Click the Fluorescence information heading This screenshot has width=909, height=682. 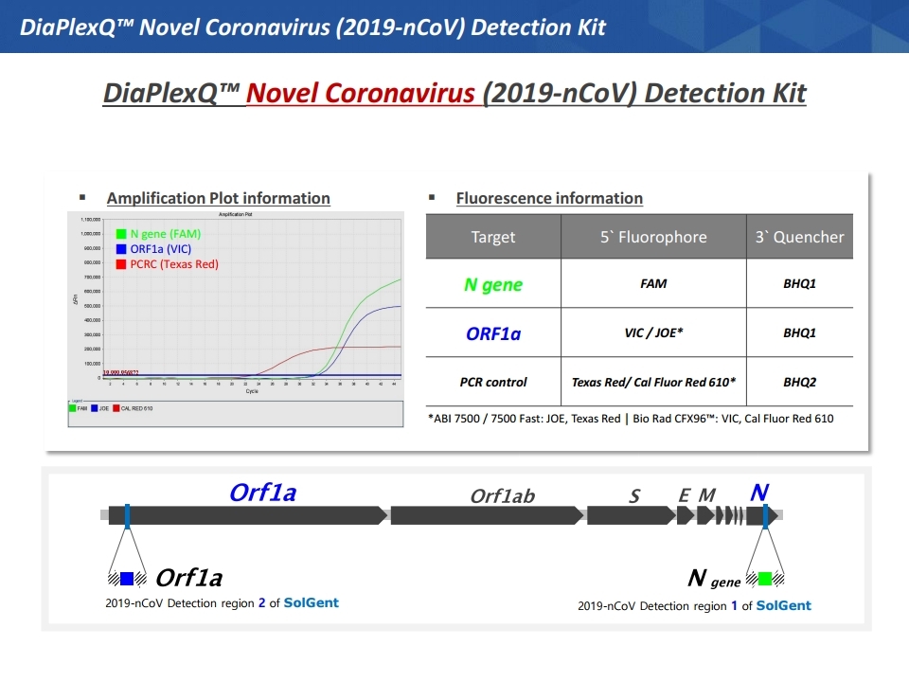coord(549,198)
